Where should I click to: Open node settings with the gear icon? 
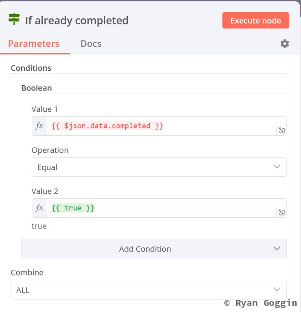pyautogui.click(x=285, y=44)
